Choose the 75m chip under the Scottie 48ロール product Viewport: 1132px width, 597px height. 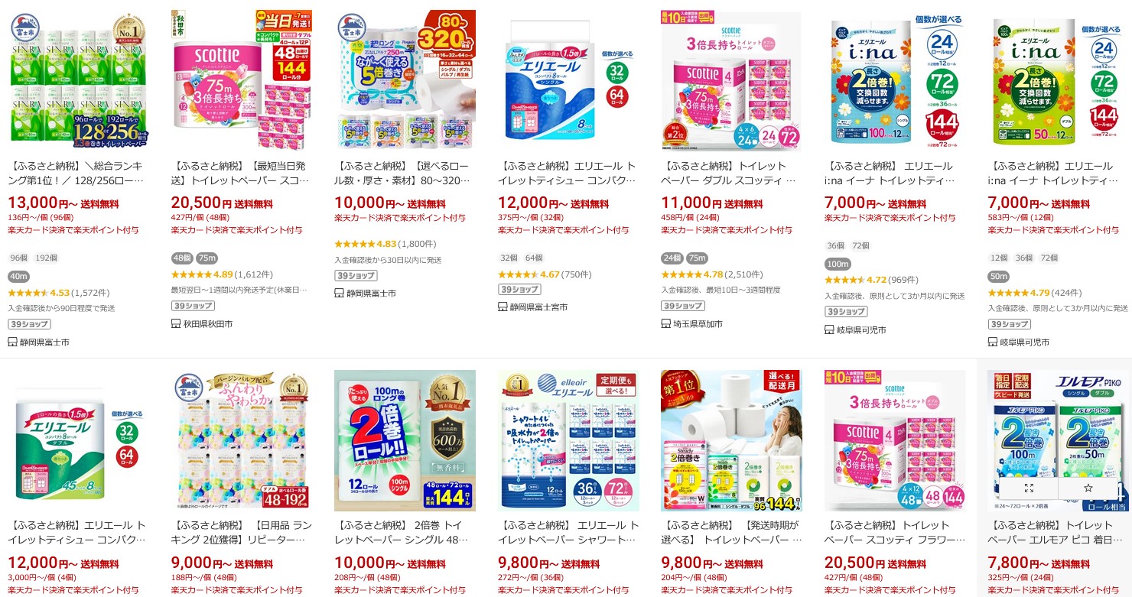207,258
